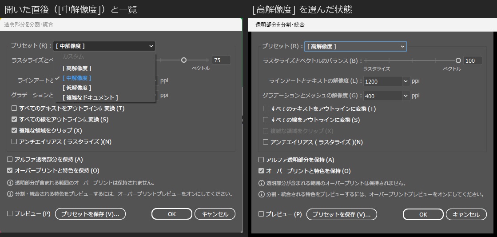Viewport: 497px width, 237px height.
Task: Click balance value field showing 100
Action: pyautogui.click(x=473, y=60)
